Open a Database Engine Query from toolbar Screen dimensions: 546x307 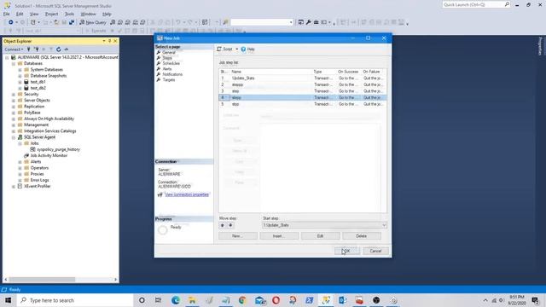[113, 22]
